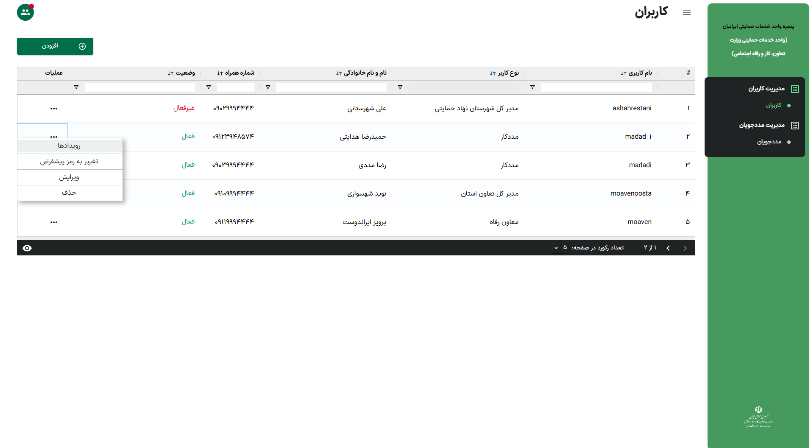Click the user profile avatar icon

(x=25, y=12)
